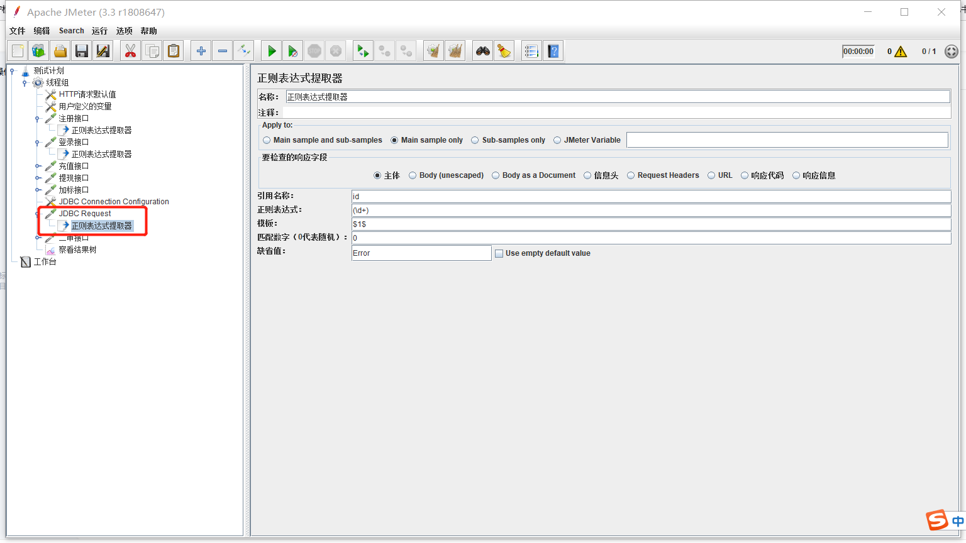Open the Search menu

(x=72, y=31)
